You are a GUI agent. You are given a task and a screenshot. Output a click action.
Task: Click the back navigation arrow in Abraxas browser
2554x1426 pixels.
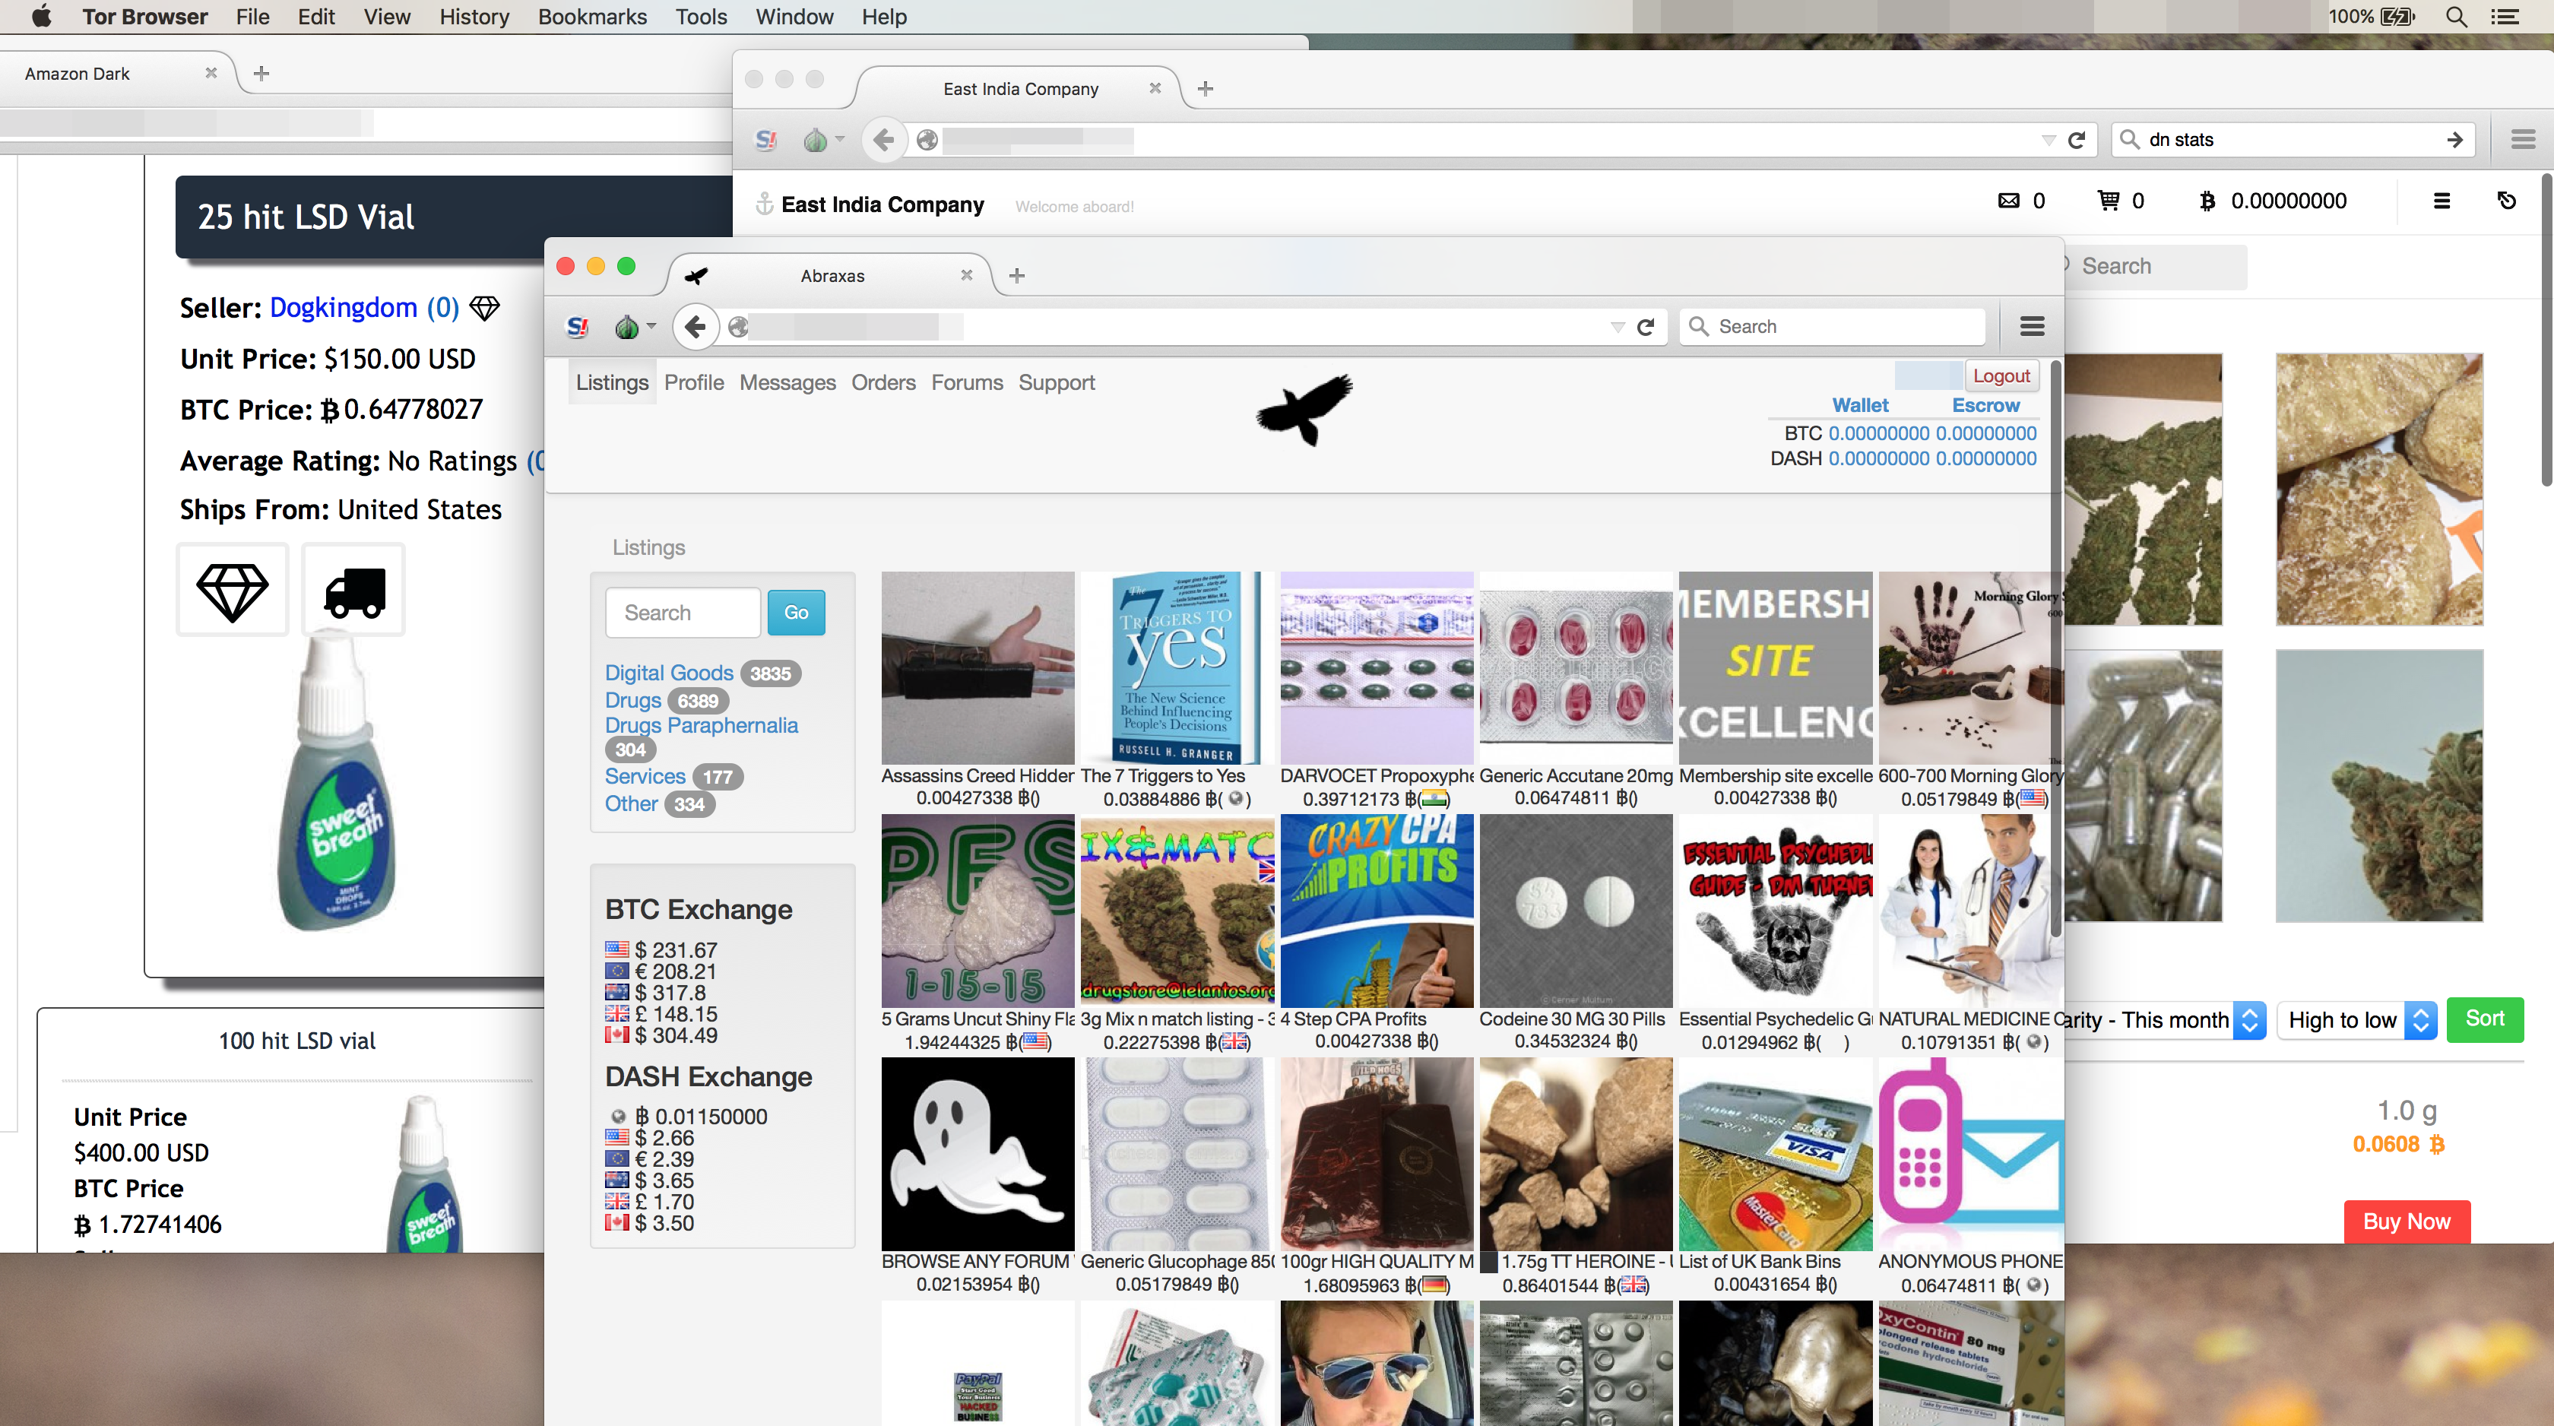pyautogui.click(x=695, y=326)
